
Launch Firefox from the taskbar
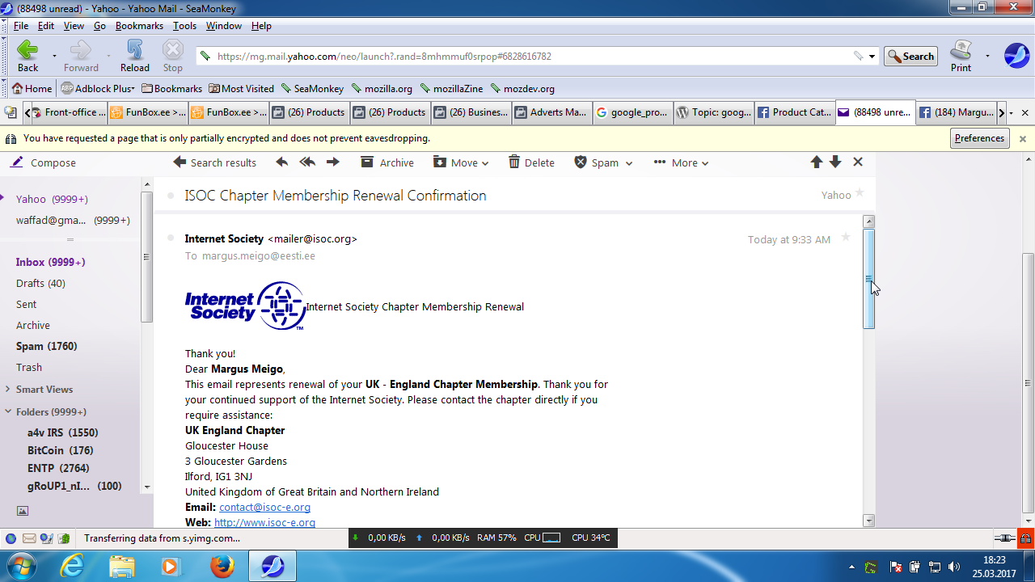tap(222, 566)
